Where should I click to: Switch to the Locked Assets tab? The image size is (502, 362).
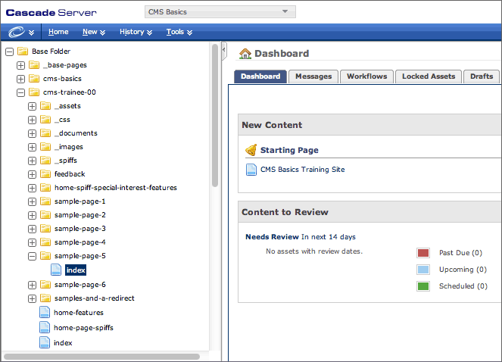tap(428, 76)
